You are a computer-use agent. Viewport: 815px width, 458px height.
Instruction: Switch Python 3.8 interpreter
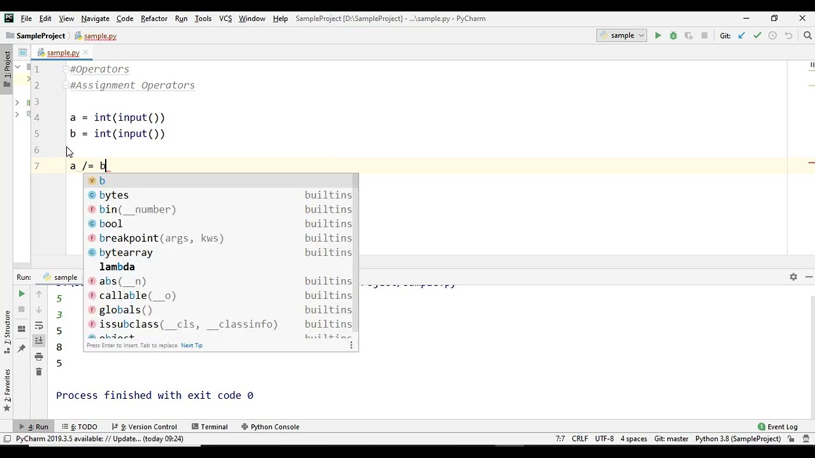[x=738, y=439]
